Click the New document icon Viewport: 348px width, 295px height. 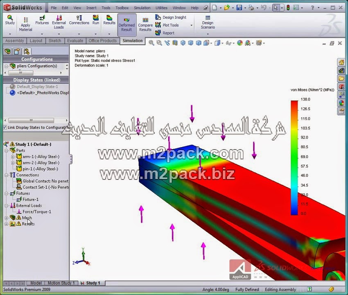click(215, 8)
